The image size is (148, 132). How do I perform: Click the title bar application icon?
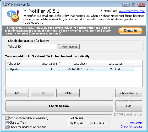5,4
